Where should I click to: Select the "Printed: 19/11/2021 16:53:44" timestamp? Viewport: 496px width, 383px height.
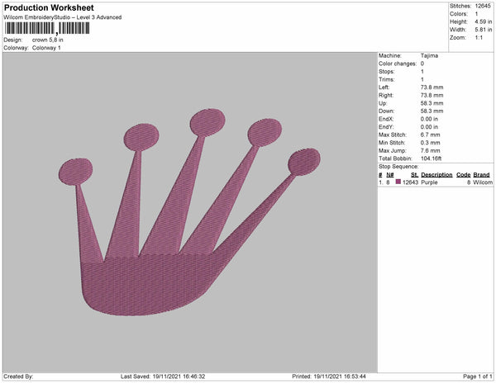[329, 376]
